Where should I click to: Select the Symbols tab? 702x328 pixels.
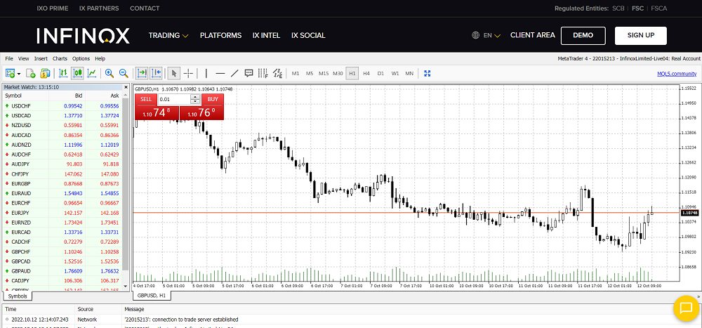(x=18, y=296)
